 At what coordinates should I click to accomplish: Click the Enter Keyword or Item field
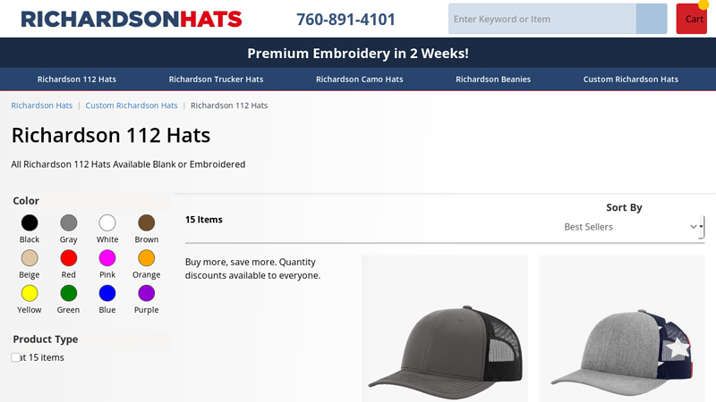tap(542, 19)
